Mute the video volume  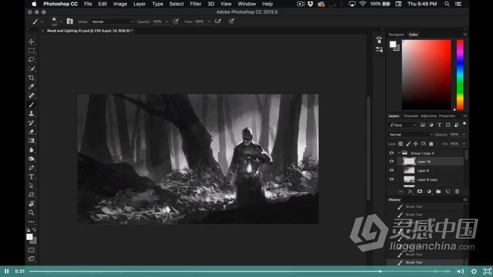(x=460, y=272)
